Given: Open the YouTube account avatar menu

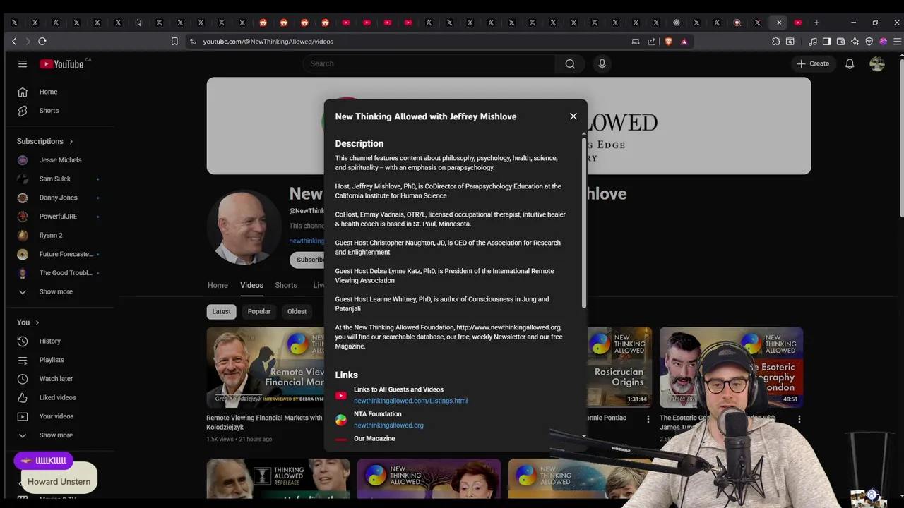Looking at the screenshot, I should [x=877, y=64].
